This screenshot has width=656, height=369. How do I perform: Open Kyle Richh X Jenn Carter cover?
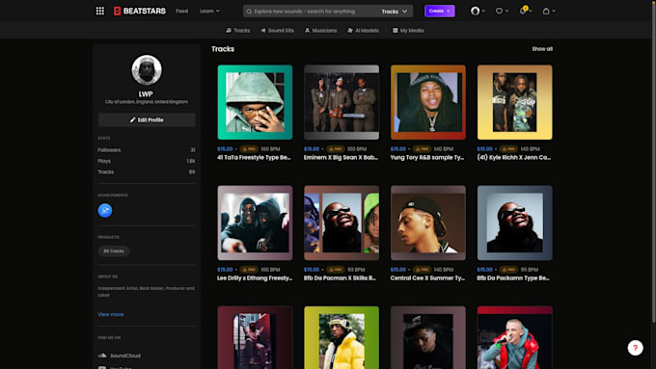[514, 102]
